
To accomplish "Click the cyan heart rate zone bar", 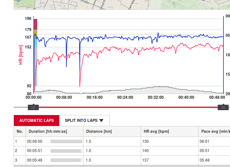I will tap(35, 41).
